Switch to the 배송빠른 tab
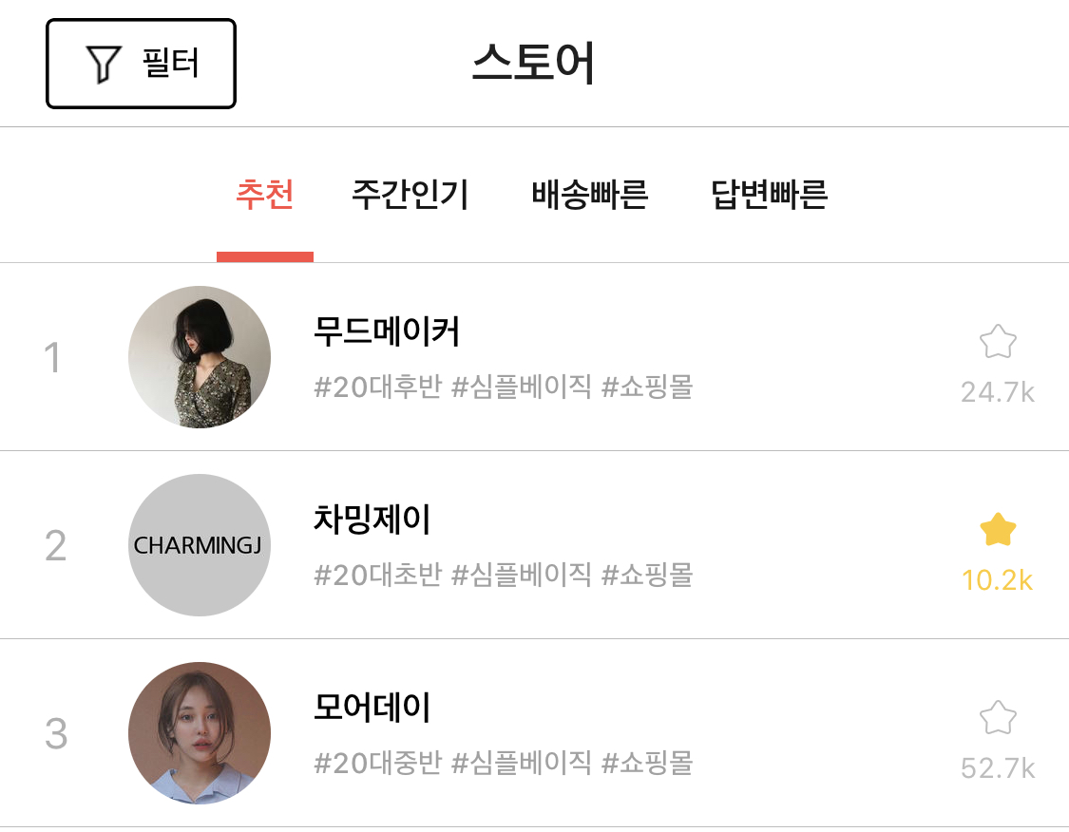 (589, 195)
